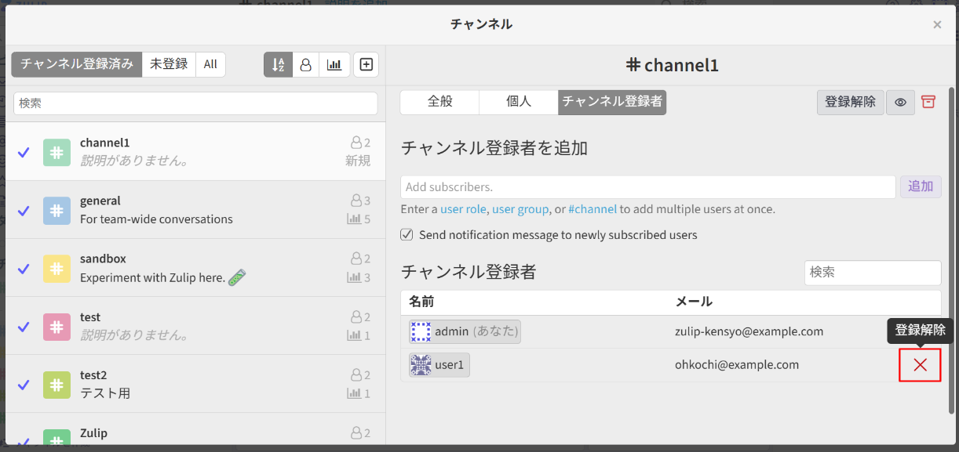The width and height of the screenshot is (959, 452).
Task: Select the alphabetical sort icon
Action: point(278,64)
